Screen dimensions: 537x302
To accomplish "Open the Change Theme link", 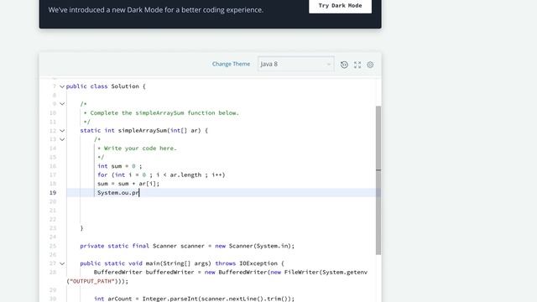I will pos(231,64).
